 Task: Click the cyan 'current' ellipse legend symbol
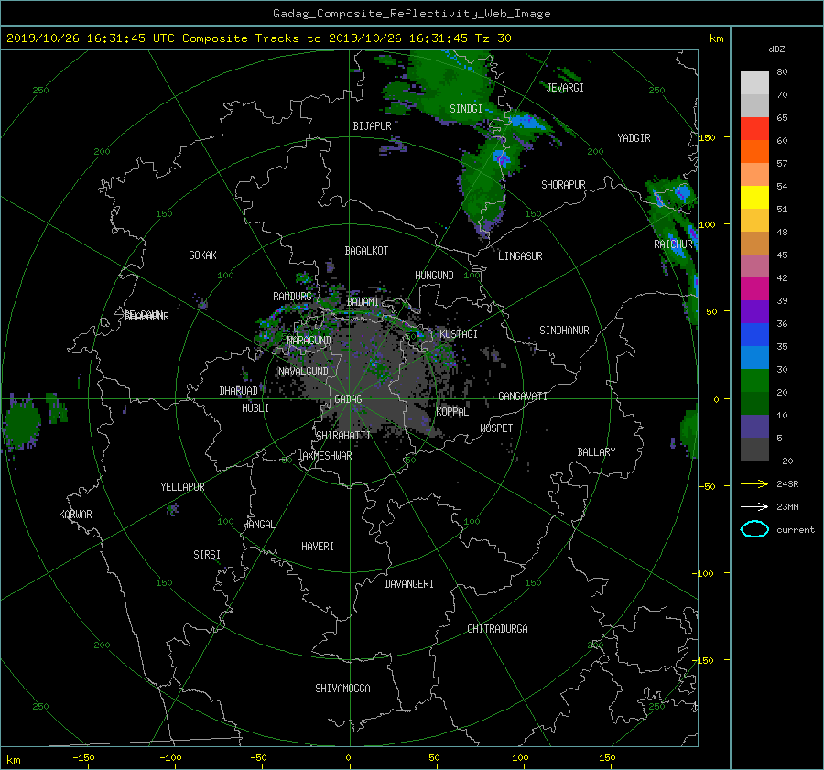click(754, 529)
